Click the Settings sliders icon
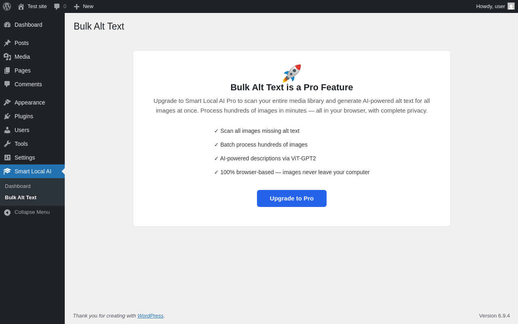 [x=7, y=158]
